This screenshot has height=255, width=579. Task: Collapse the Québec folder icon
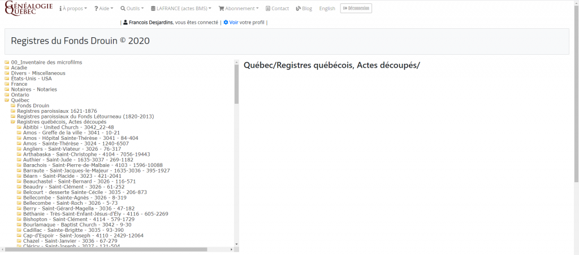(x=7, y=100)
